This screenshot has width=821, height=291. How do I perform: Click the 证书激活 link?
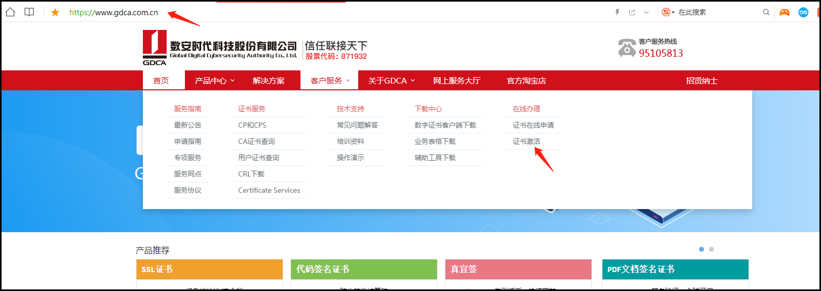pos(526,141)
